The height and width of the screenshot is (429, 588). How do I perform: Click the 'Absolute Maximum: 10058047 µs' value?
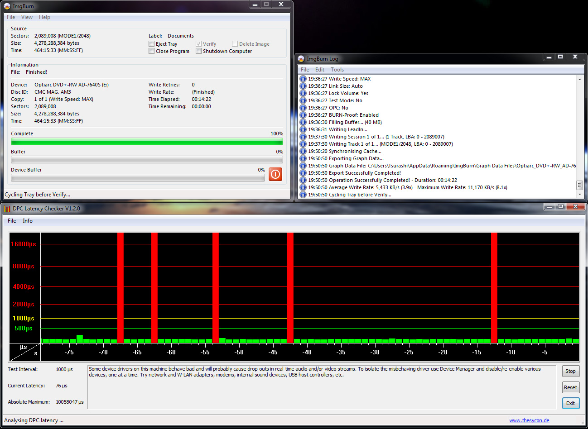pos(69,402)
